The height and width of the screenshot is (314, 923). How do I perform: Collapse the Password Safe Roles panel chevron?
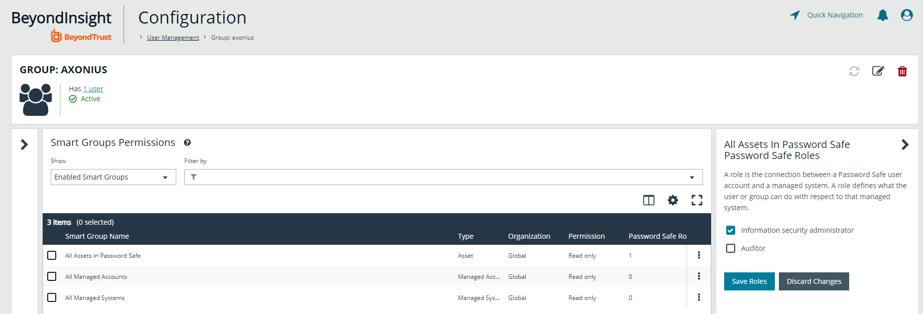[x=905, y=144]
